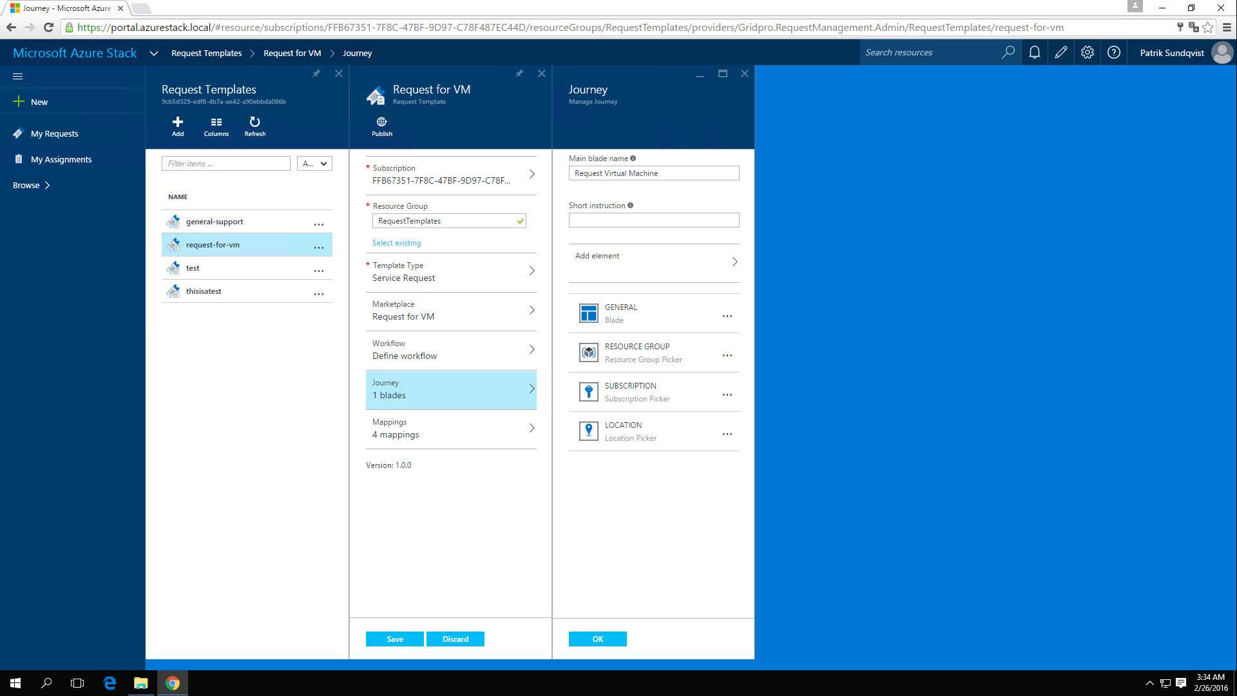Open Patrik Sundqvist account menu
1237x696 pixels.
[1185, 52]
